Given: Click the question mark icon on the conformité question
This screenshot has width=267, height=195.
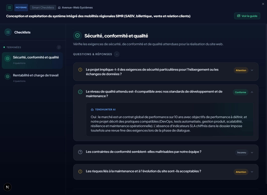Looking at the screenshot, I should coord(80,152).
